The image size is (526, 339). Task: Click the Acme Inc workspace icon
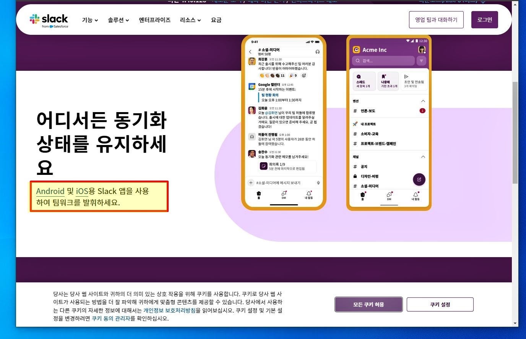point(356,50)
